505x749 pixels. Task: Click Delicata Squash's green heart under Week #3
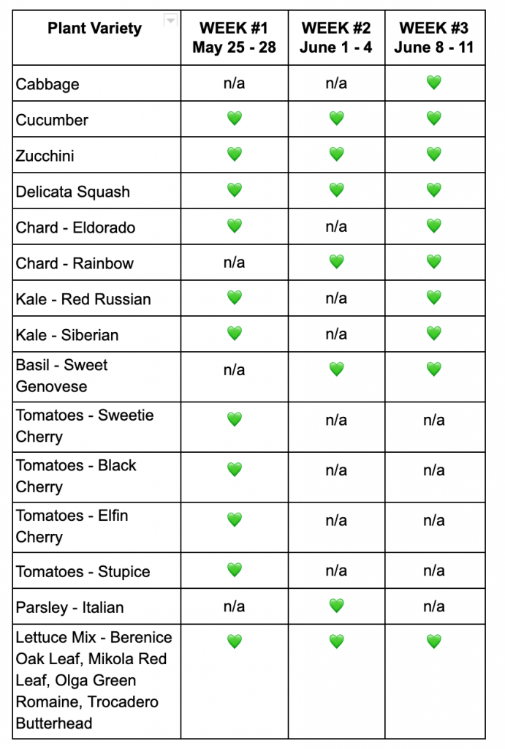click(x=434, y=190)
